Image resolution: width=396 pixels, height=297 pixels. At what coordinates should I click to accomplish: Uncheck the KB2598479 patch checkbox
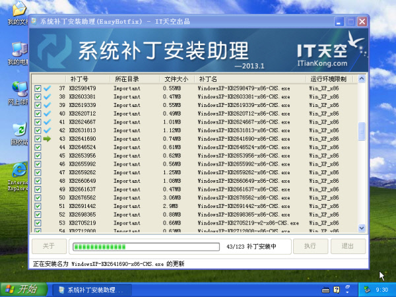pos(38,88)
